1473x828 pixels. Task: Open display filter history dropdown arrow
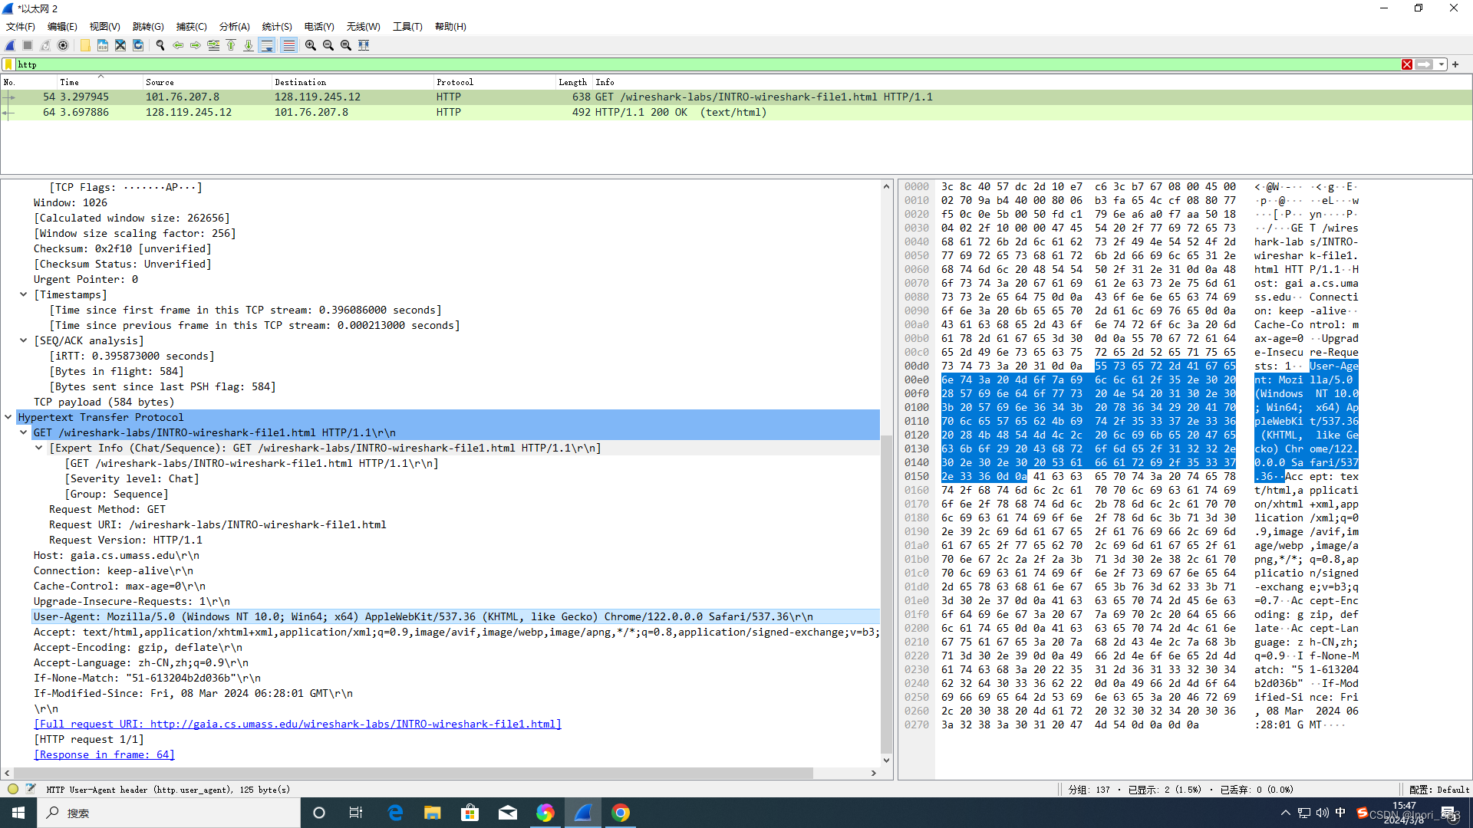[x=1442, y=64]
